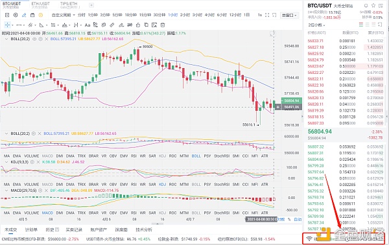Expand crosshair tool options arrow
Viewport: 389px width, 245px height.
tap(12, 25)
